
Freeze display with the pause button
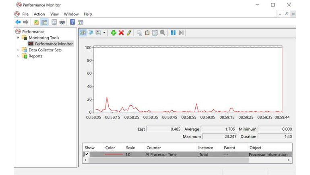click(x=173, y=33)
